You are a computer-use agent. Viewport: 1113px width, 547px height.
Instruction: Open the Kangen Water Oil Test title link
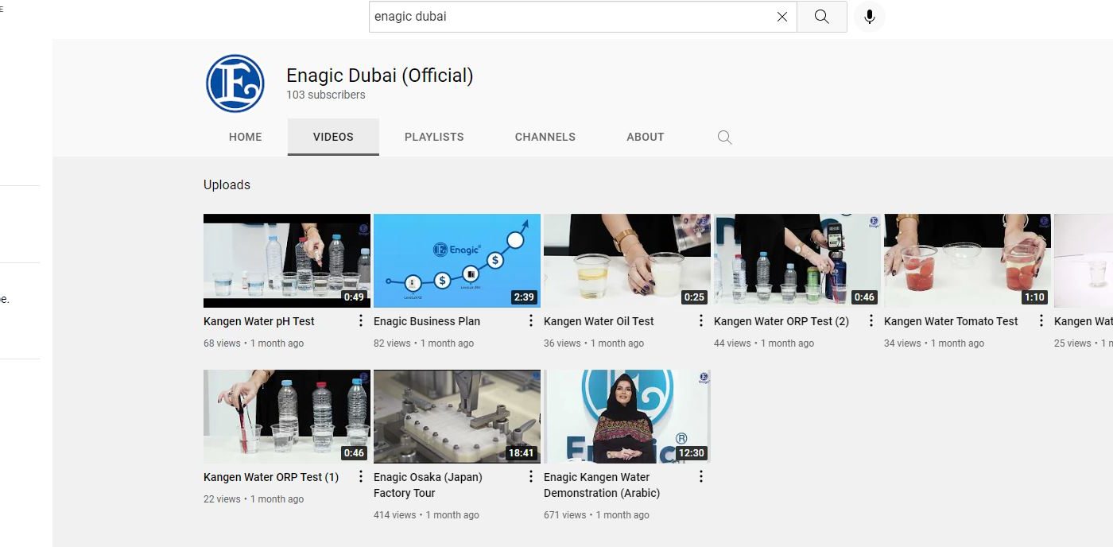pos(599,321)
